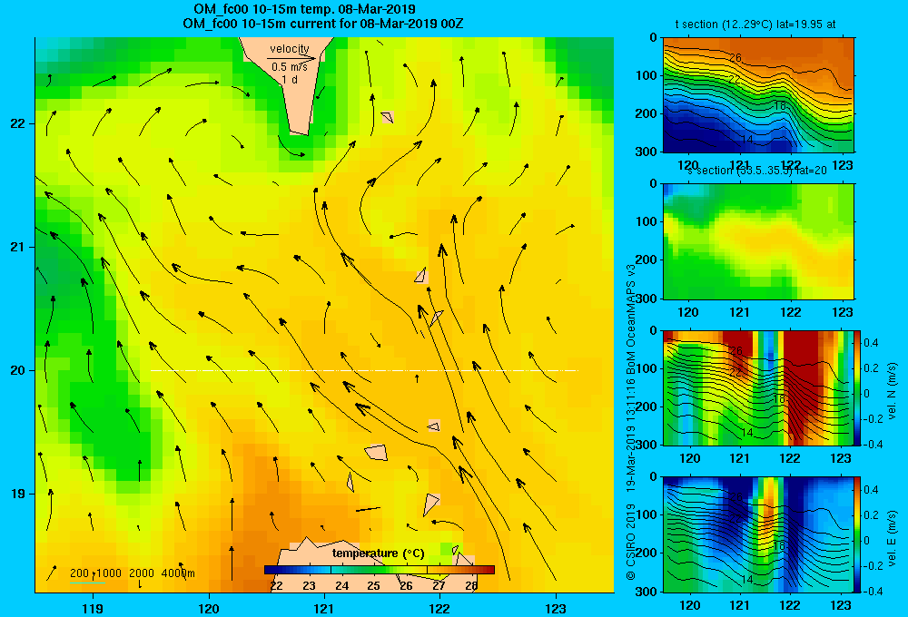Viewport: 908px width, 617px height.
Task: Click the small island near 121.85°E, 20.8°N
Action: point(421,275)
